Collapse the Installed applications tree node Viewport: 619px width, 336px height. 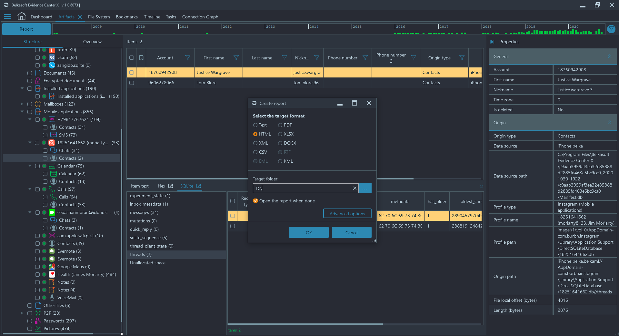pos(22,88)
